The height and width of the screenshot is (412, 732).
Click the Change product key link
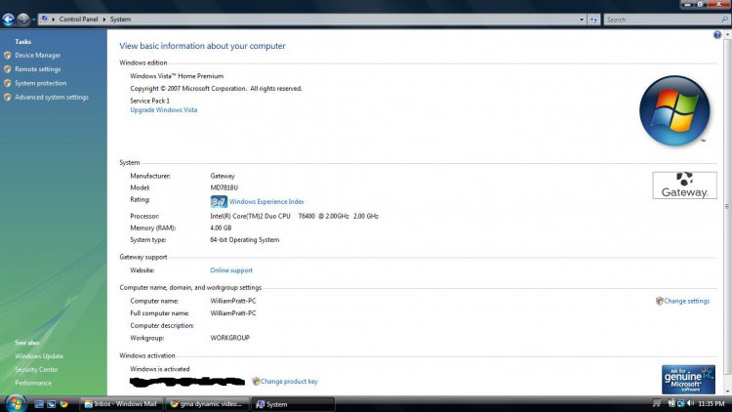289,382
